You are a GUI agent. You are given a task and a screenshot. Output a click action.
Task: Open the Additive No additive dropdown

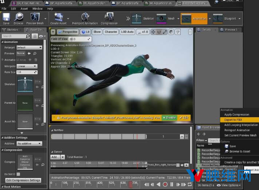30,144
